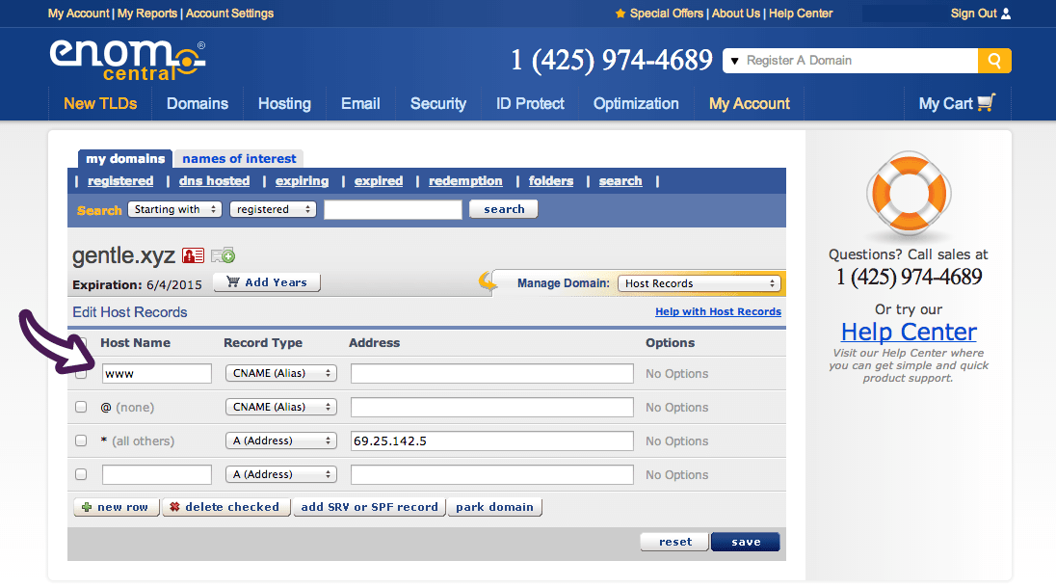Click the reset button
1056x587 pixels.
[x=674, y=542]
